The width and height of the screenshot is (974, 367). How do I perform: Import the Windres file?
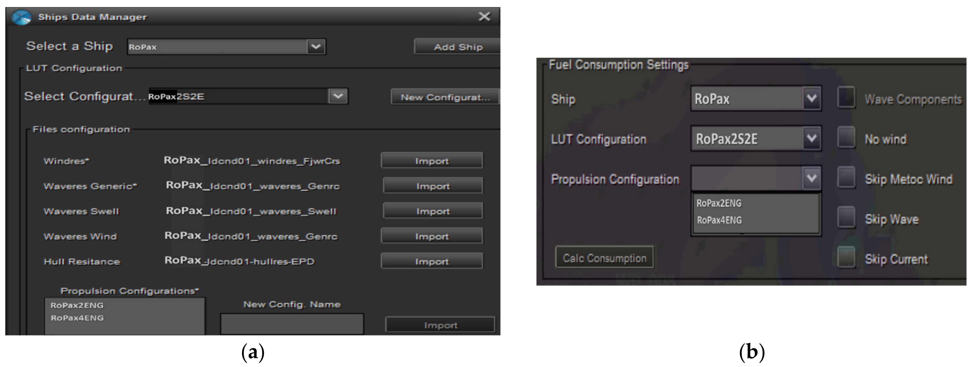click(431, 161)
